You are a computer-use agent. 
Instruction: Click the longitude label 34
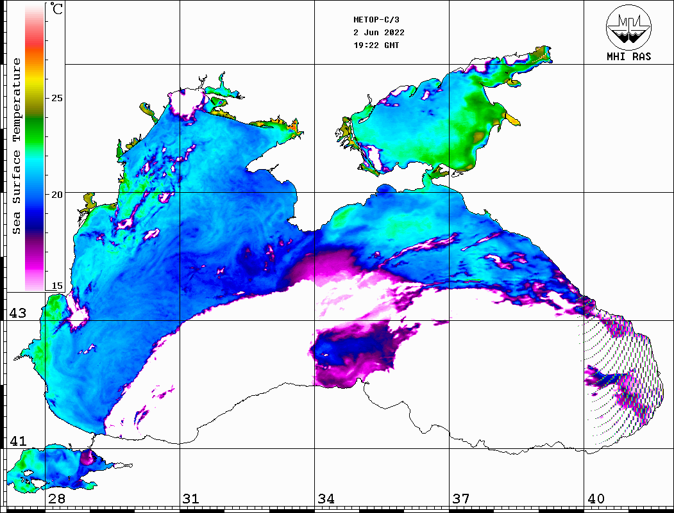tap(326, 498)
